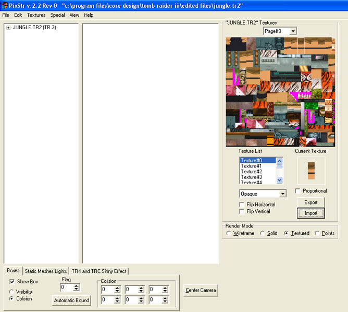348x312 pixels.
Task: Click the Export button
Action: [x=310, y=202]
